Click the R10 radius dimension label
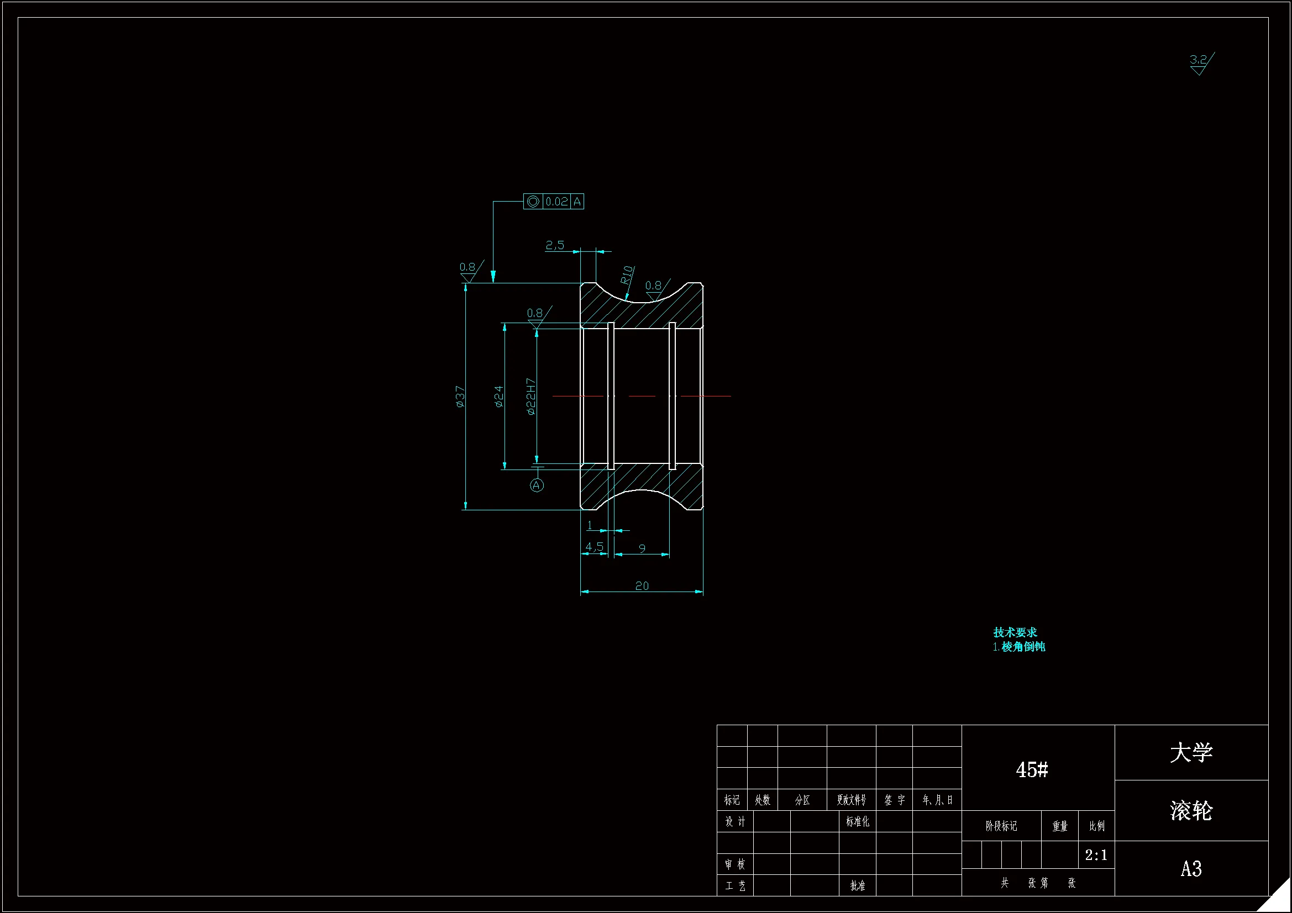Image resolution: width=1292 pixels, height=913 pixels. pos(627,275)
